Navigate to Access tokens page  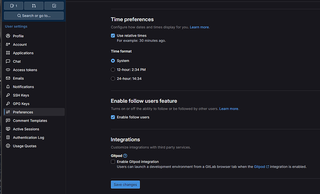(x=34, y=70)
